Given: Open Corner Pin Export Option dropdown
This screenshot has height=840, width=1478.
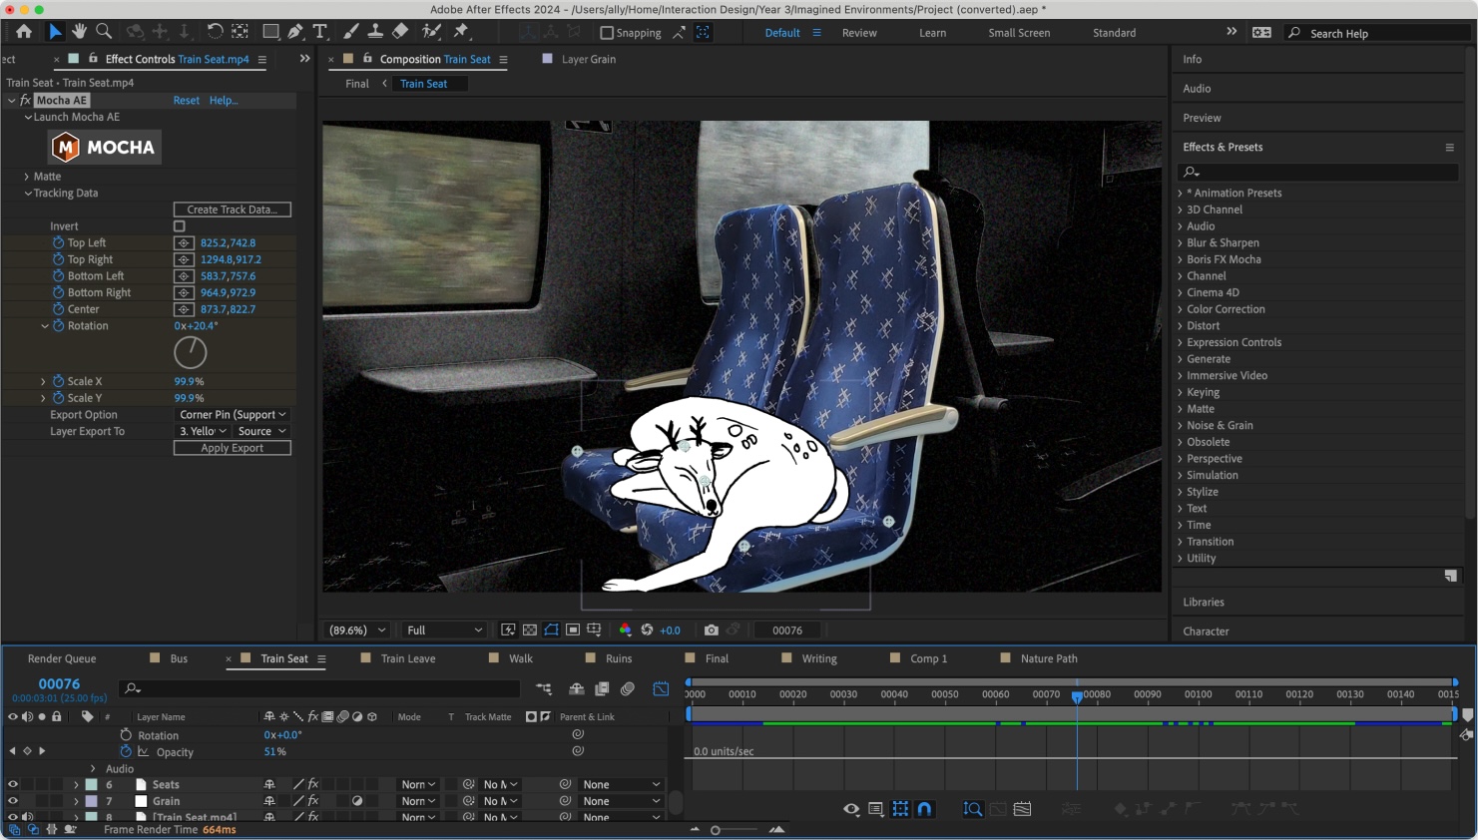Looking at the screenshot, I should [233, 415].
